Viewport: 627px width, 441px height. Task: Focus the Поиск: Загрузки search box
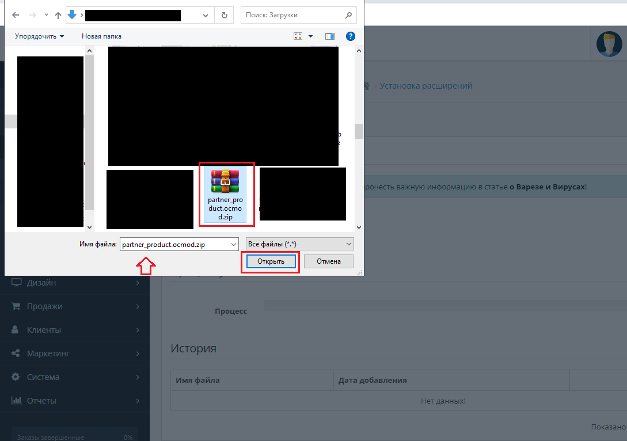click(x=292, y=15)
